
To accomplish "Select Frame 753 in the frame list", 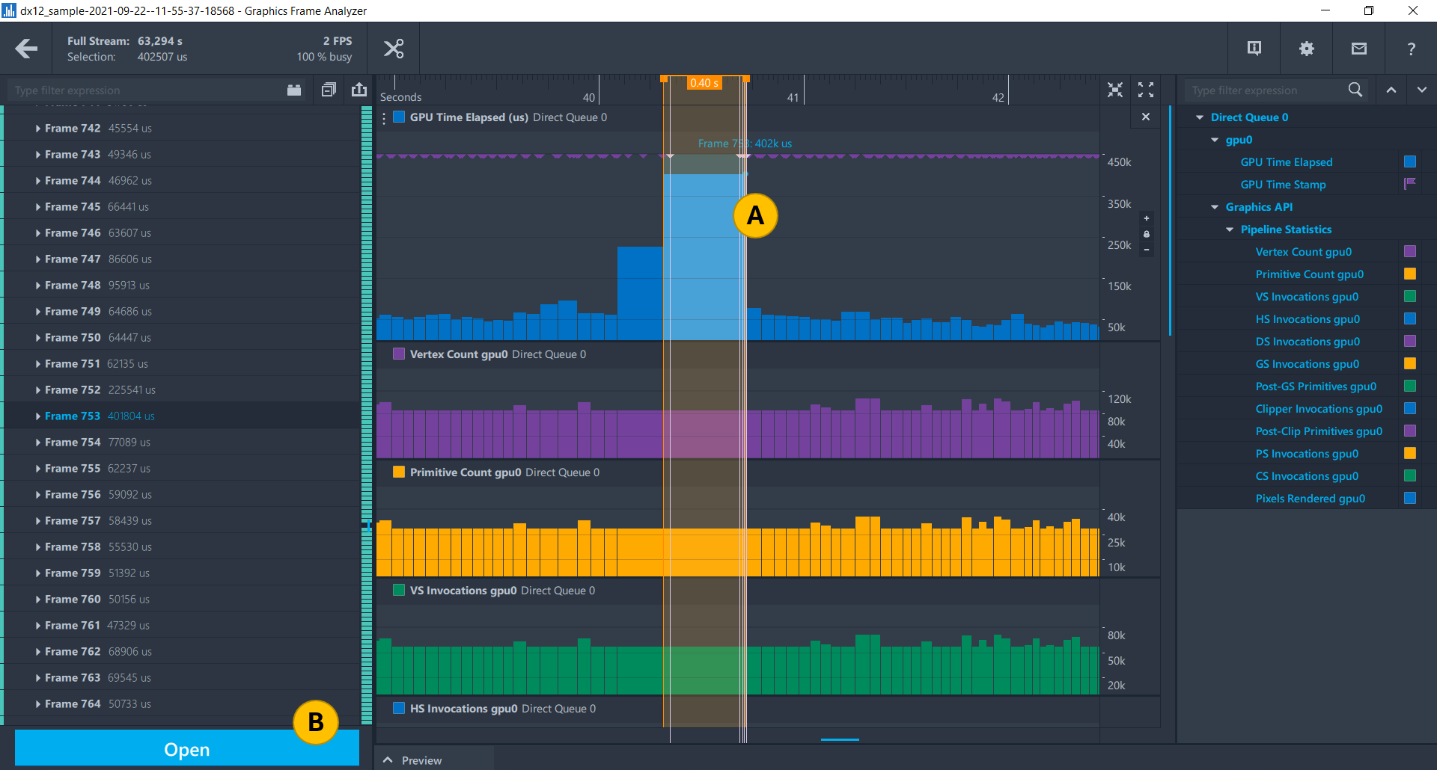I will tap(72, 416).
